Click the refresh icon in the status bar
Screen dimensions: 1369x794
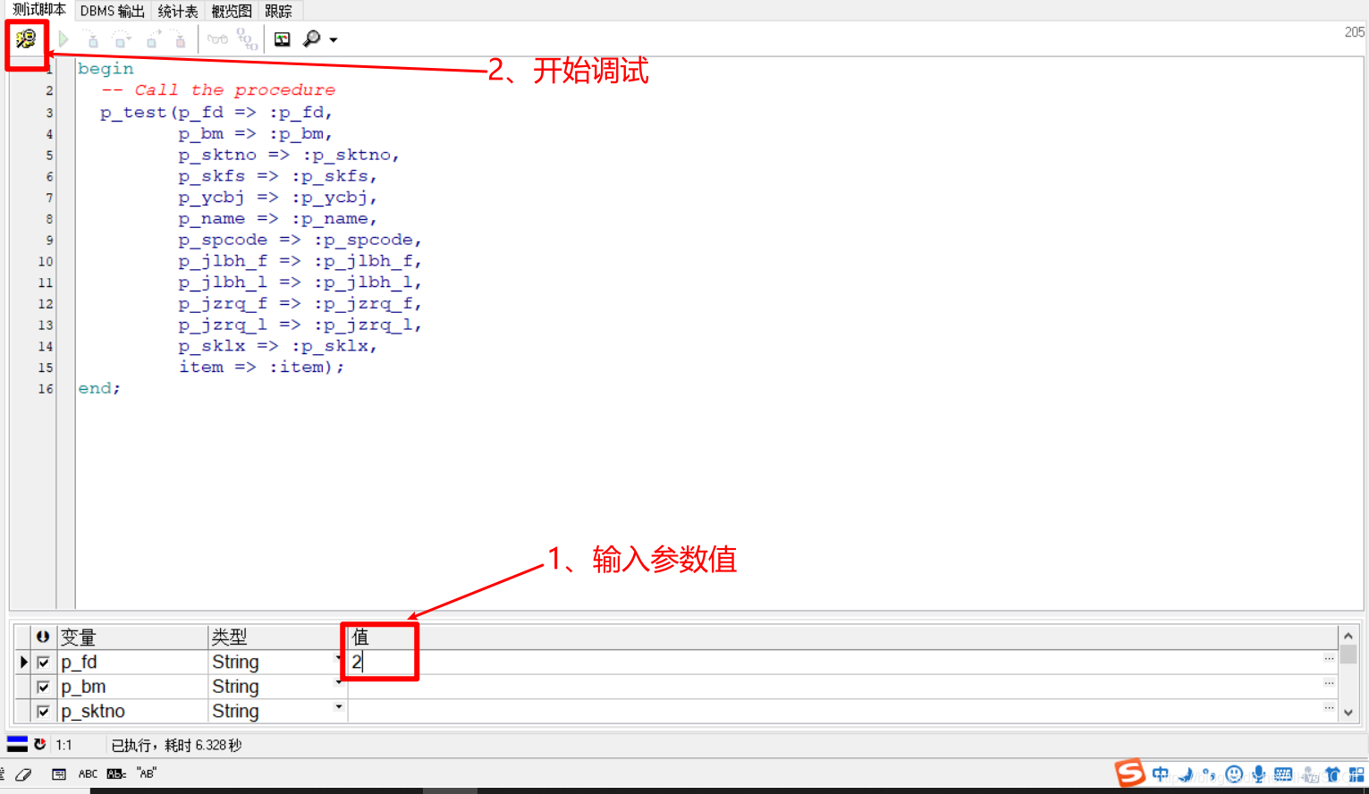pyautogui.click(x=40, y=744)
